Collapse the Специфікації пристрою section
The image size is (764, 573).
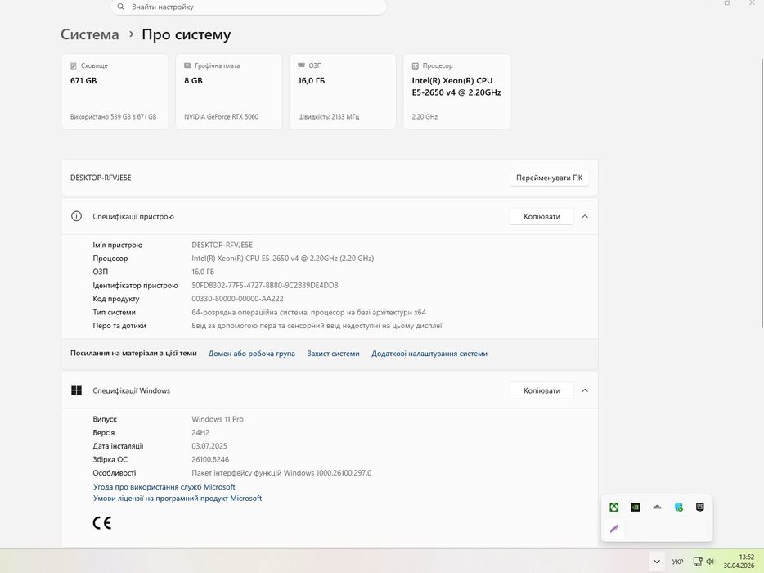click(x=585, y=216)
